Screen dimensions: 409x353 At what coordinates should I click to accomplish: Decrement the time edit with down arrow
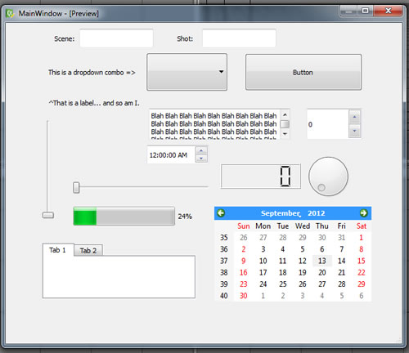click(201, 159)
